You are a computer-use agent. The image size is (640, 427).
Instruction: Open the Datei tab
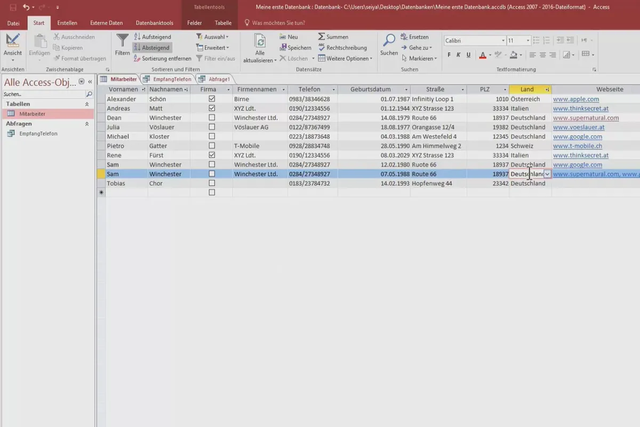coord(13,23)
